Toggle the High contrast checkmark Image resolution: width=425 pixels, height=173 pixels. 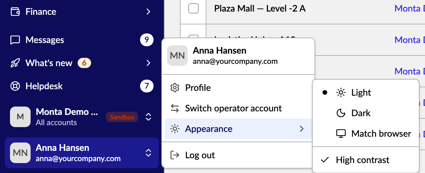(325, 160)
